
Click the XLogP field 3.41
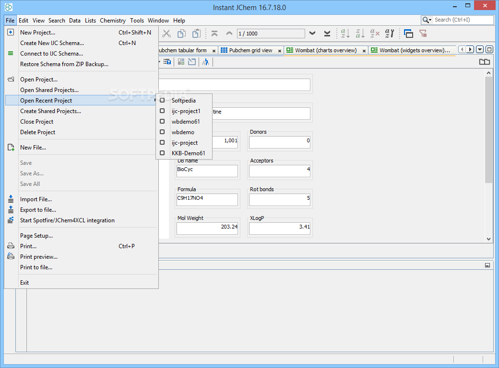click(x=279, y=229)
